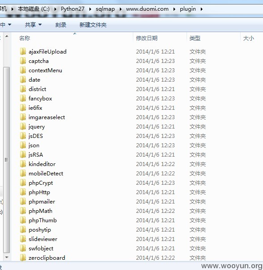Expand the arrow after plugin in path
The width and height of the screenshot is (263, 270).
201,9
